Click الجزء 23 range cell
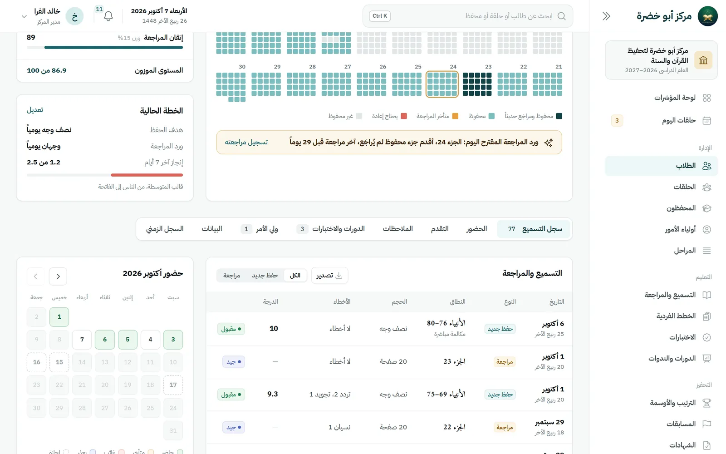 [x=454, y=361]
